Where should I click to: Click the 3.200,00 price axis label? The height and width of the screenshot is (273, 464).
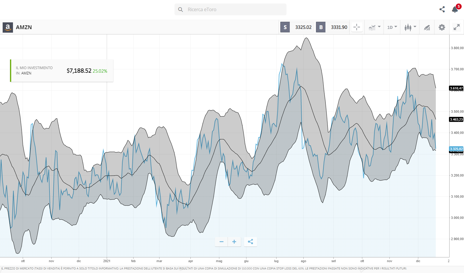(457, 175)
